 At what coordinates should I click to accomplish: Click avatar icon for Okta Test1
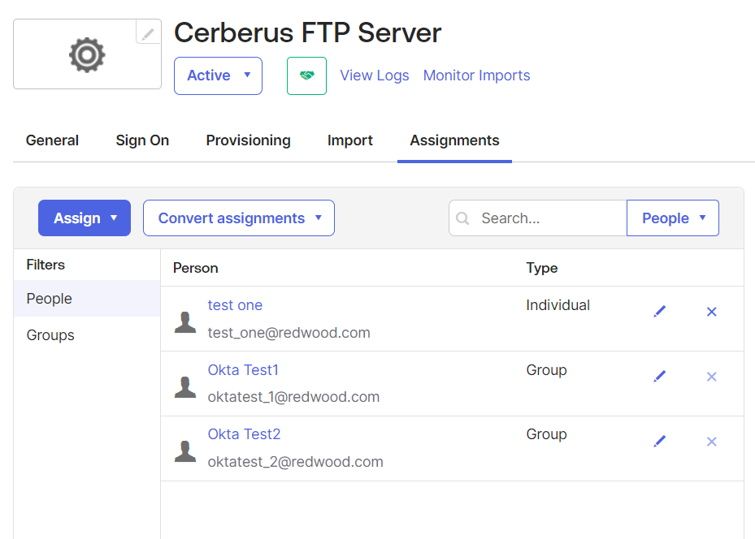click(x=185, y=387)
